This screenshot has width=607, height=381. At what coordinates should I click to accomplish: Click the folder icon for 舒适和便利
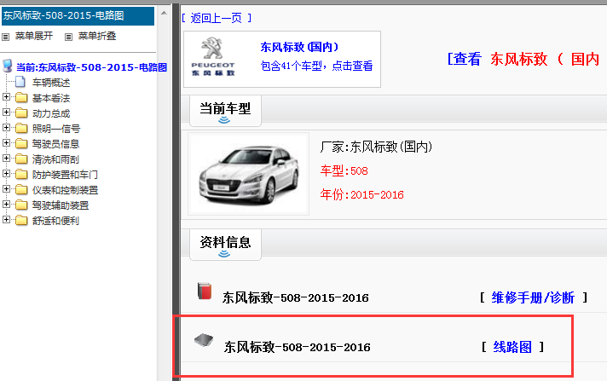pyautogui.click(x=21, y=220)
